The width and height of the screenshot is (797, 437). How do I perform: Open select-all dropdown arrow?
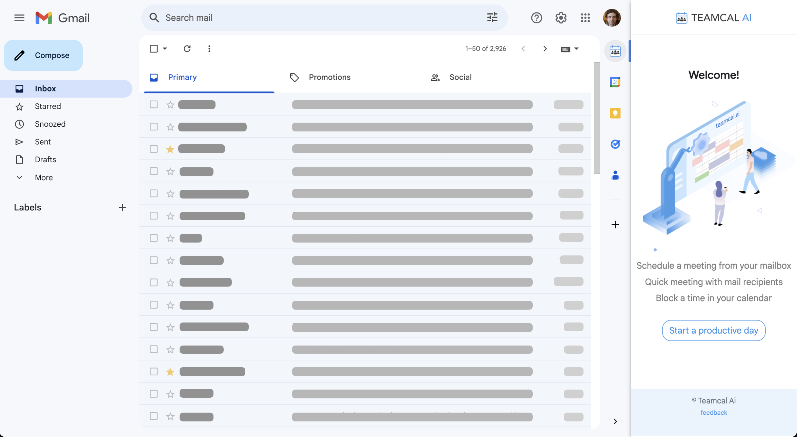tap(165, 49)
